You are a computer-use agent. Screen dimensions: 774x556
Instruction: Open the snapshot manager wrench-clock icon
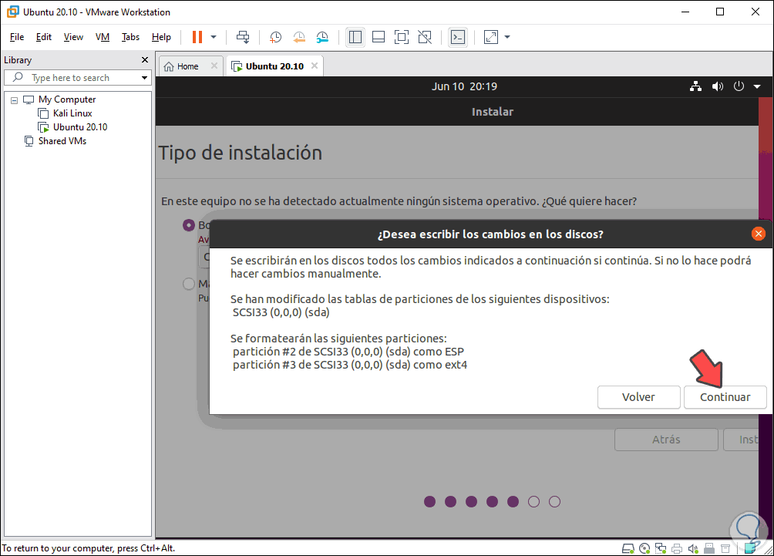322,37
